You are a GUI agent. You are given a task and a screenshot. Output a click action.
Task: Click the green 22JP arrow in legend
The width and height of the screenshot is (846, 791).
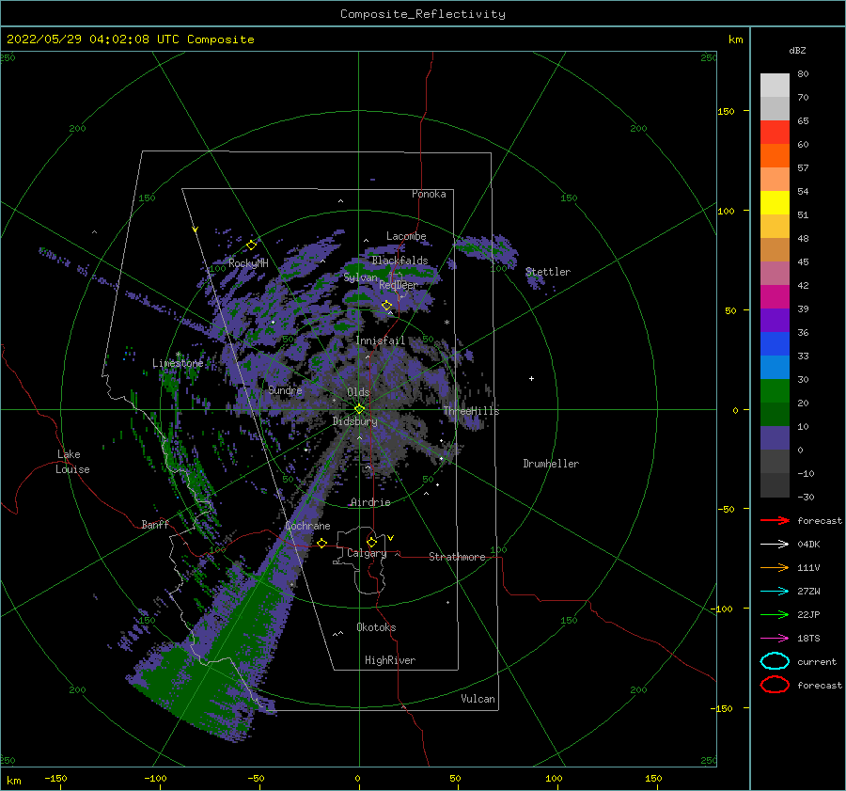(775, 614)
